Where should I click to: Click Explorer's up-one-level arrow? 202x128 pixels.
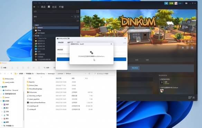[x=11, y=74]
